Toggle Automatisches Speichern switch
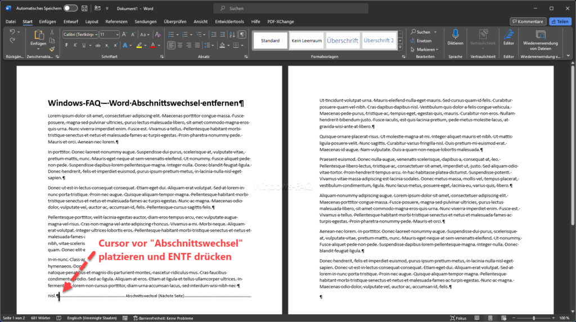Viewport: 576px width, 322px height. point(70,8)
